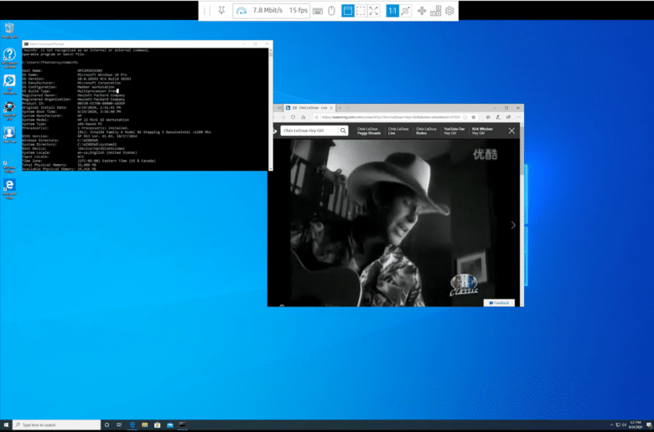Screen dimensions: 654x432
Task: Open Microsoft Edge from the taskbar
Action: [132, 425]
